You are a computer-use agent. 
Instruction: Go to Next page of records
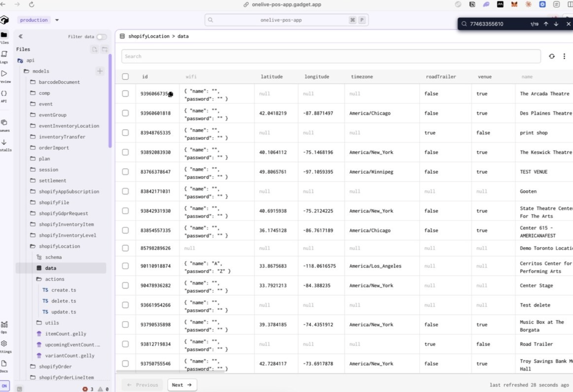[x=182, y=385]
